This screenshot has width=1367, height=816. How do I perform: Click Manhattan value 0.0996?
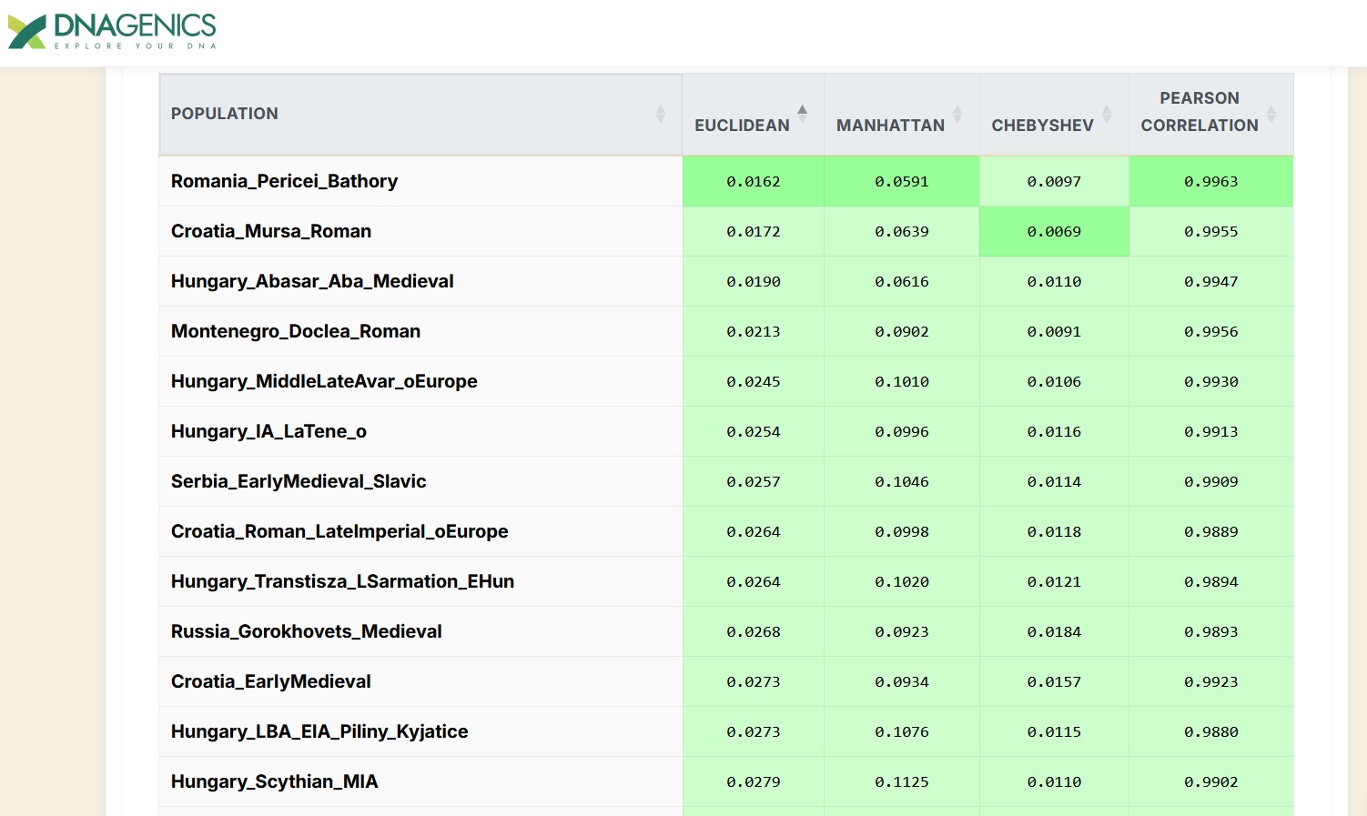tap(902, 432)
